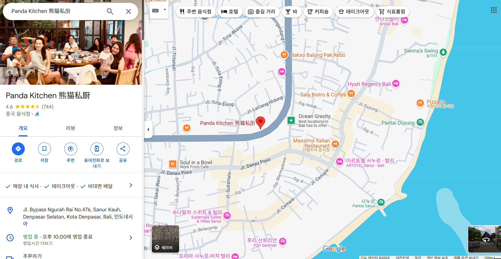Expand the service options chevron

[x=131, y=185]
